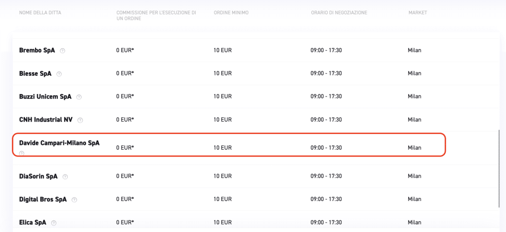Open the Davide Campari-Milano SpA entry
The height and width of the screenshot is (232, 506).
[59, 143]
